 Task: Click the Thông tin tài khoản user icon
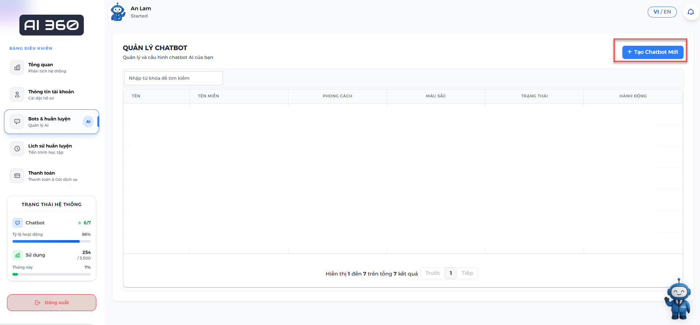[x=17, y=94]
